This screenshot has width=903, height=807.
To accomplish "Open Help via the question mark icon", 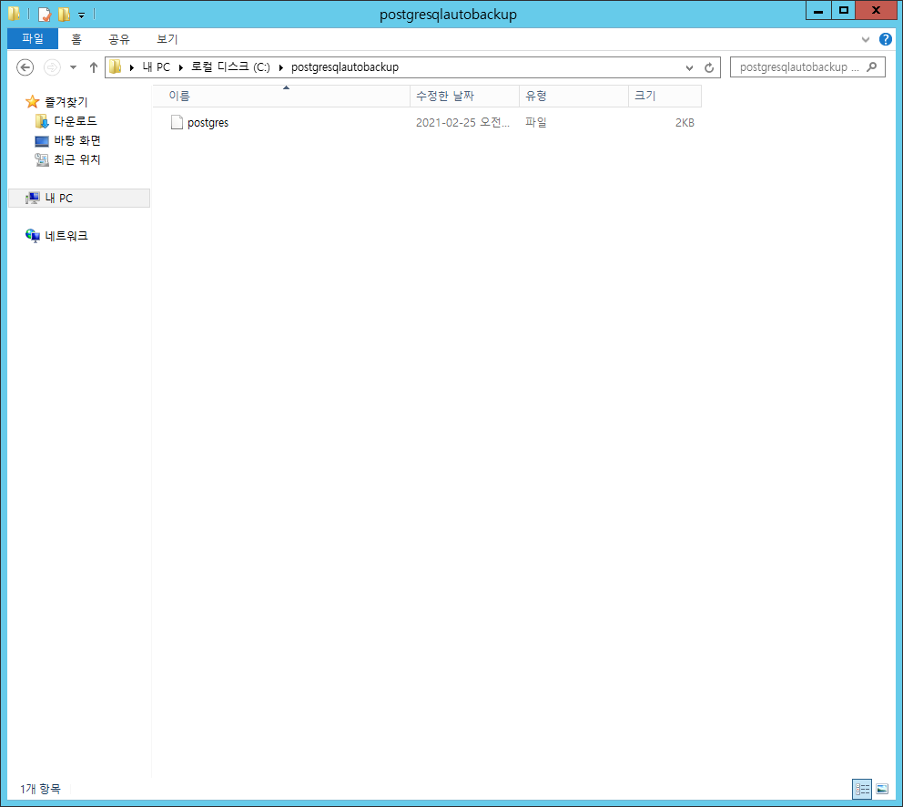I will [x=885, y=39].
